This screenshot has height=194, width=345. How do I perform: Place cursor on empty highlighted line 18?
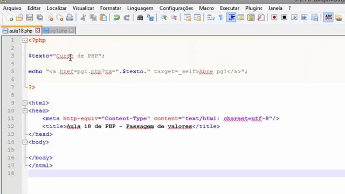[187, 174]
